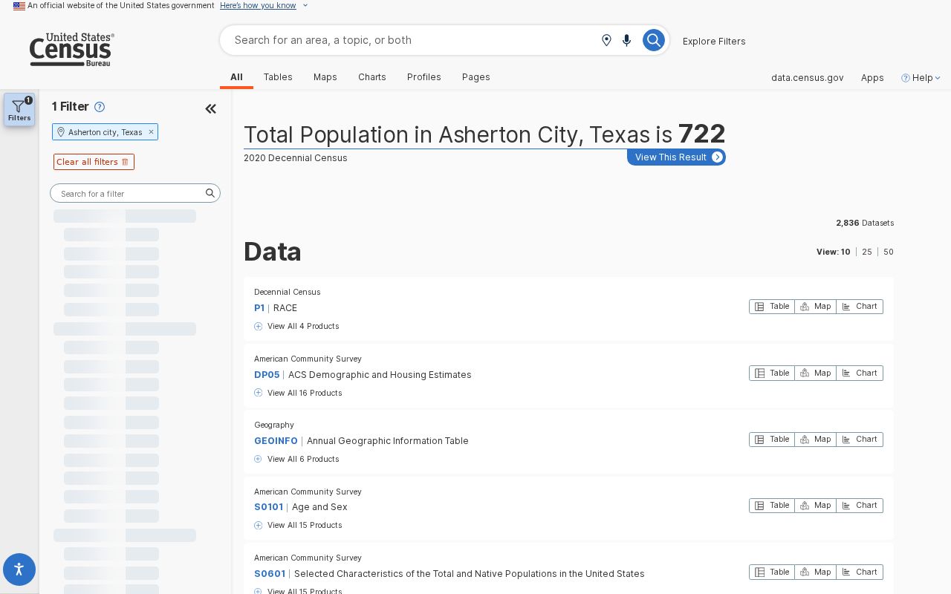Open the Filters panel icon

point(19,110)
